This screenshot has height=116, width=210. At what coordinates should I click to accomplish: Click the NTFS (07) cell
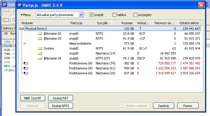point(103,58)
